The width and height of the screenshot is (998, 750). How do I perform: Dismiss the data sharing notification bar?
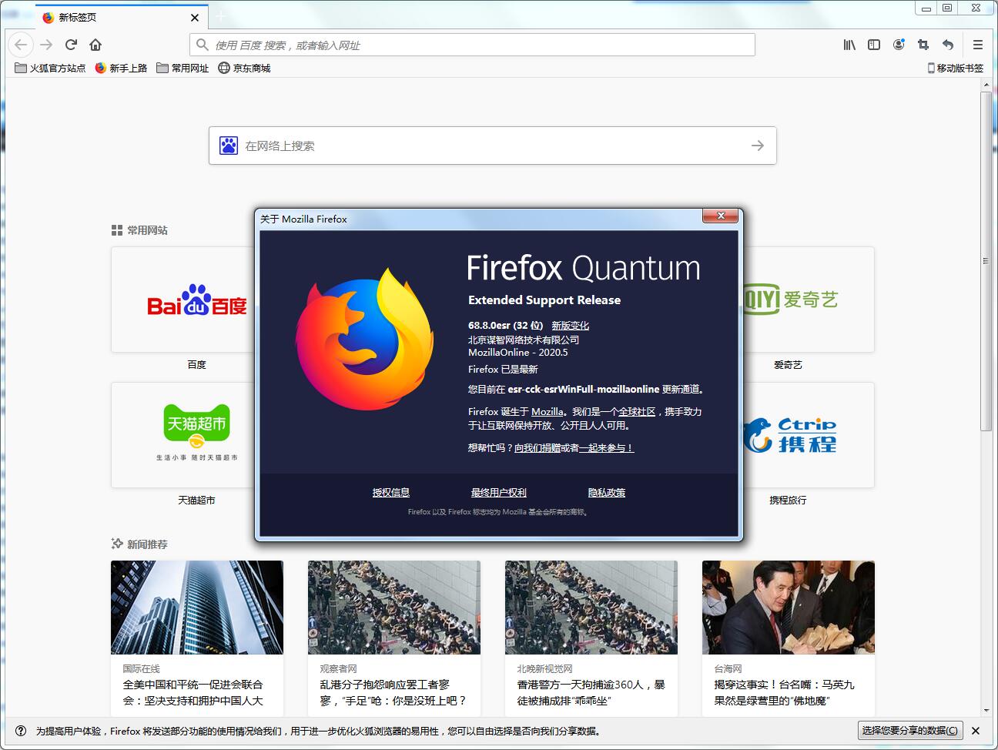click(976, 731)
